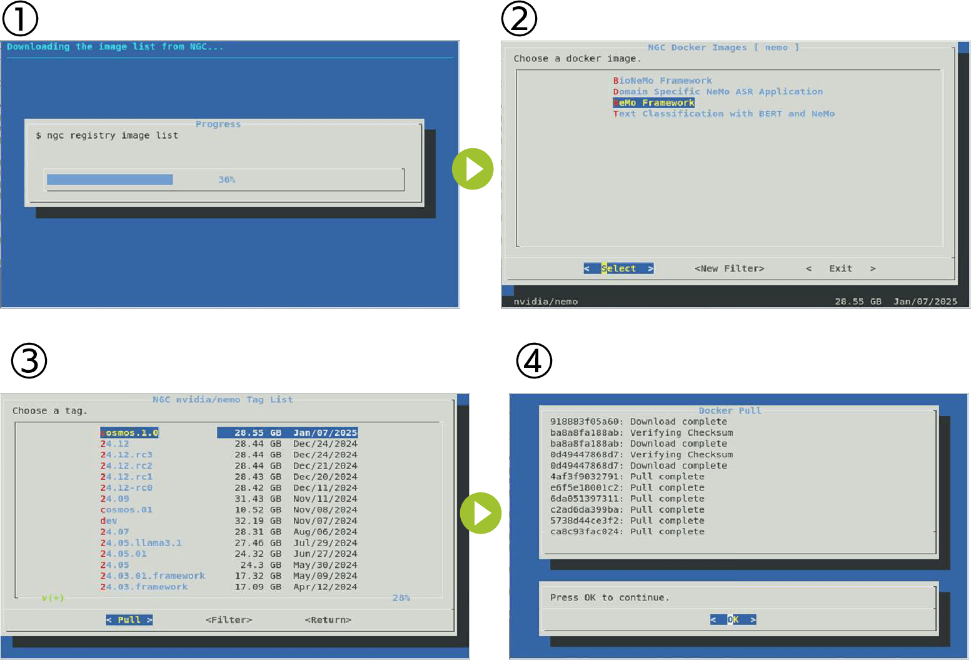This screenshot has width=971, height=660.
Task: Click the Pull button in Tag List
Action: tap(129, 620)
